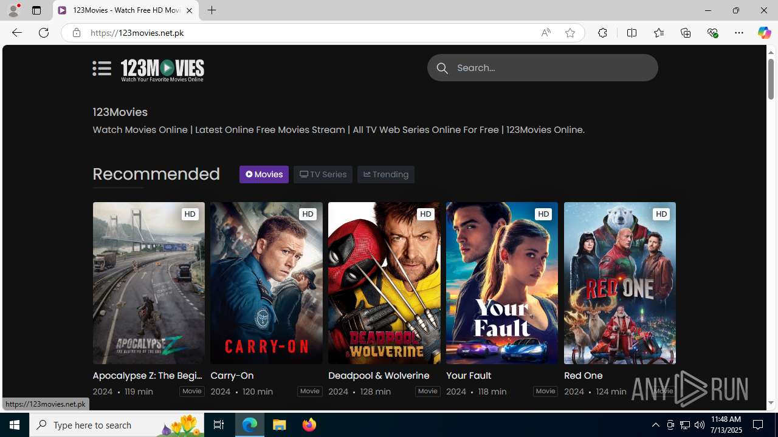The height and width of the screenshot is (437, 778).
Task: Switch to the Trending tab
Action: tap(386, 174)
